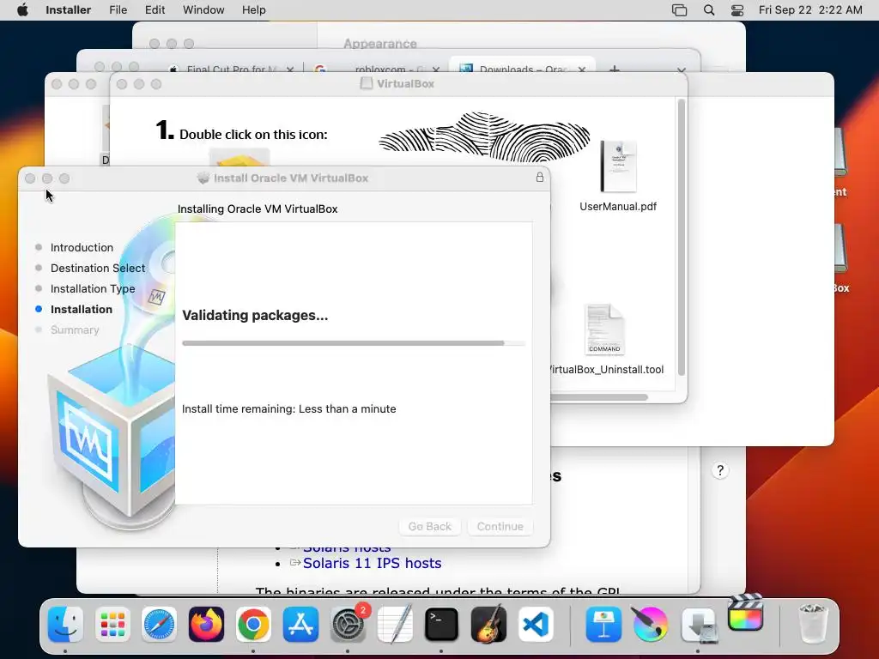
Task: Open Finder from the Dock
Action: coord(65,624)
